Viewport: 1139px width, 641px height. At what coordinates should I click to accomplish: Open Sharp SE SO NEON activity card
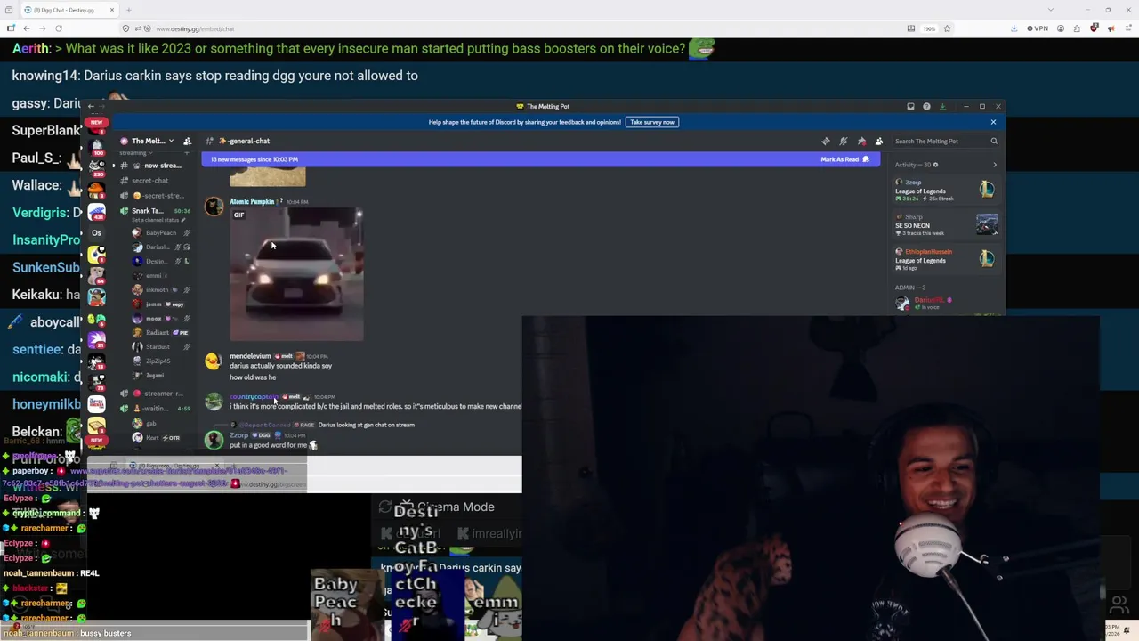pos(946,225)
